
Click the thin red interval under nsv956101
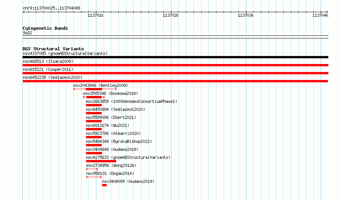pyautogui.click(x=94, y=177)
